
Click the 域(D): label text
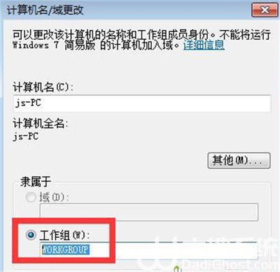54,197
